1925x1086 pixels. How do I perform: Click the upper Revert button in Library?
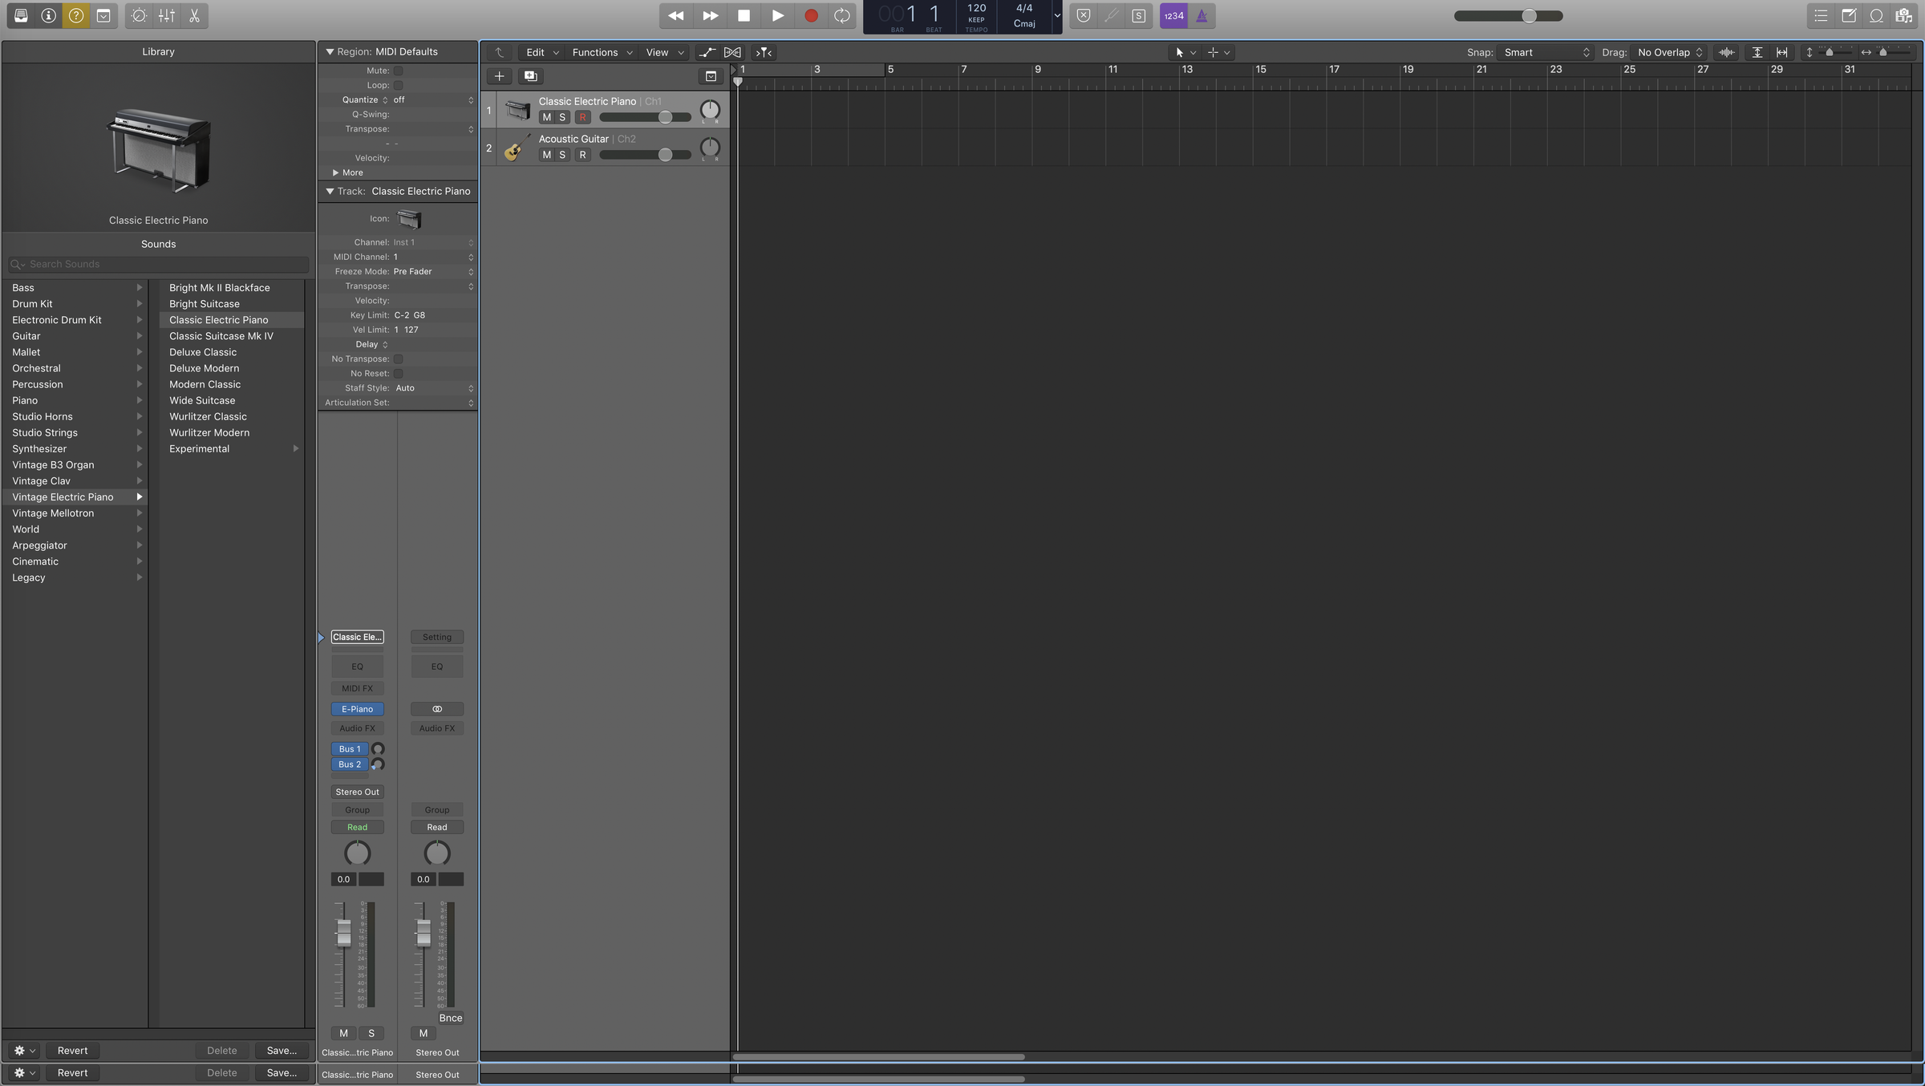click(x=72, y=1050)
